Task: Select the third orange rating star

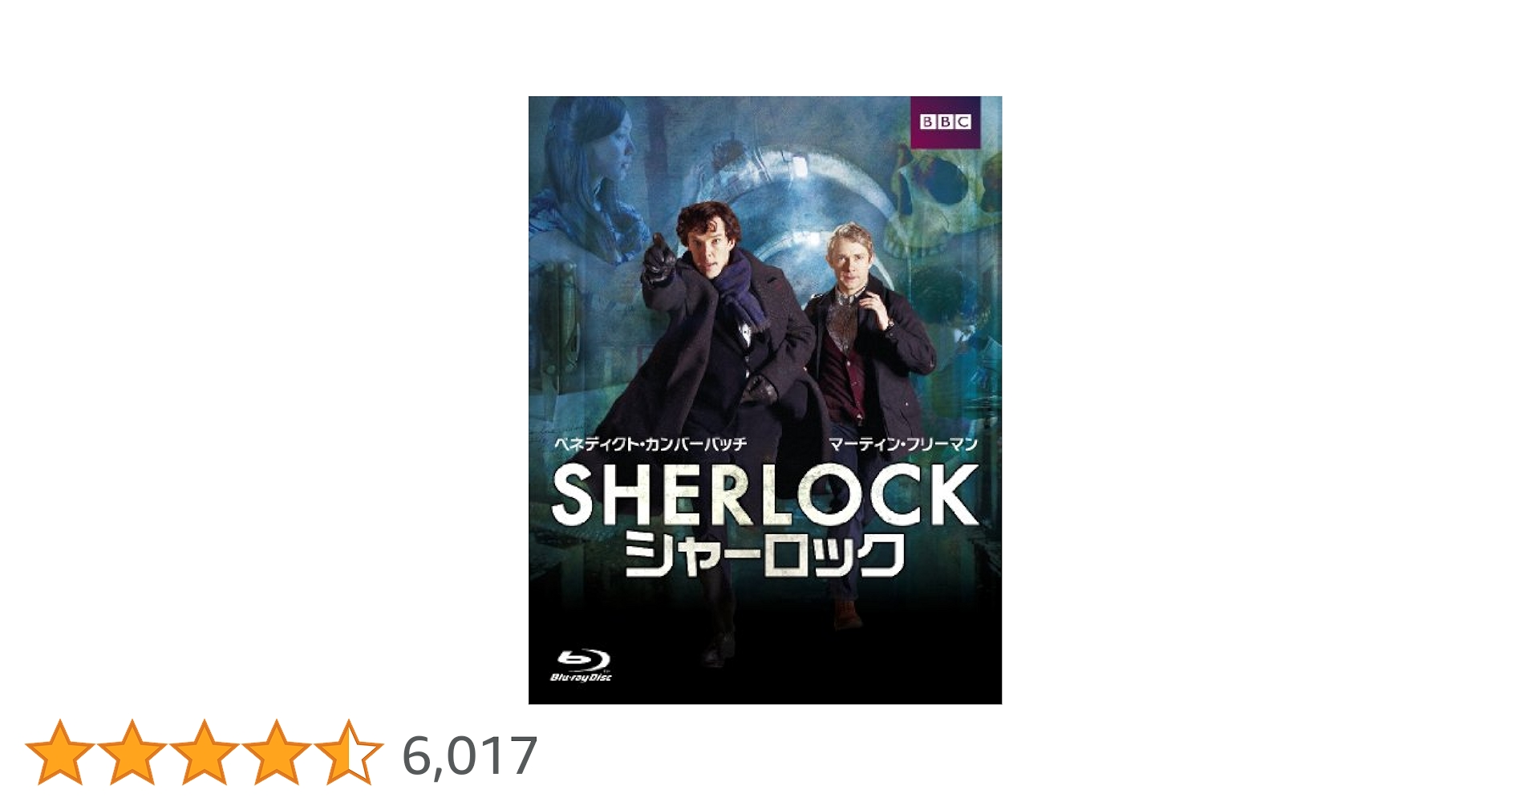Action: (204, 752)
